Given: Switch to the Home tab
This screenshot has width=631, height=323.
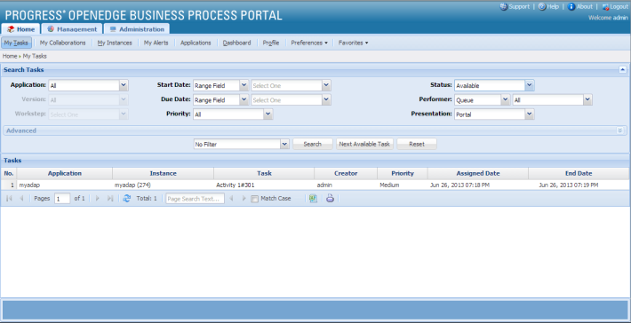Looking at the screenshot, I should pyautogui.click(x=21, y=29).
